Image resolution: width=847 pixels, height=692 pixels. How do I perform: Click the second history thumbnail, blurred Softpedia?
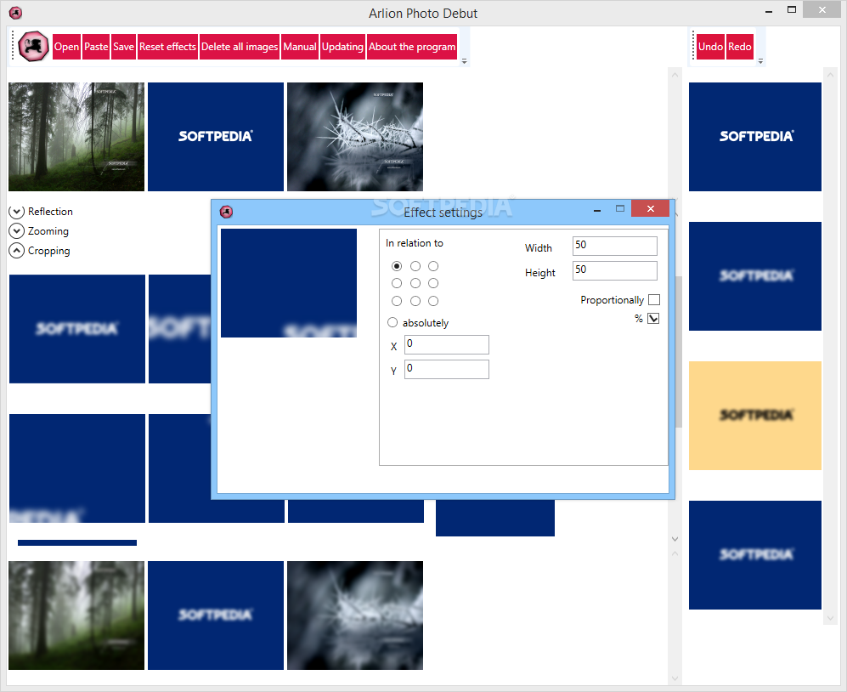(x=755, y=276)
